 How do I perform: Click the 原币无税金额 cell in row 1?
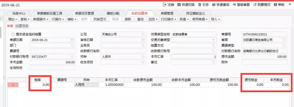pyautogui.click(x=220, y=85)
